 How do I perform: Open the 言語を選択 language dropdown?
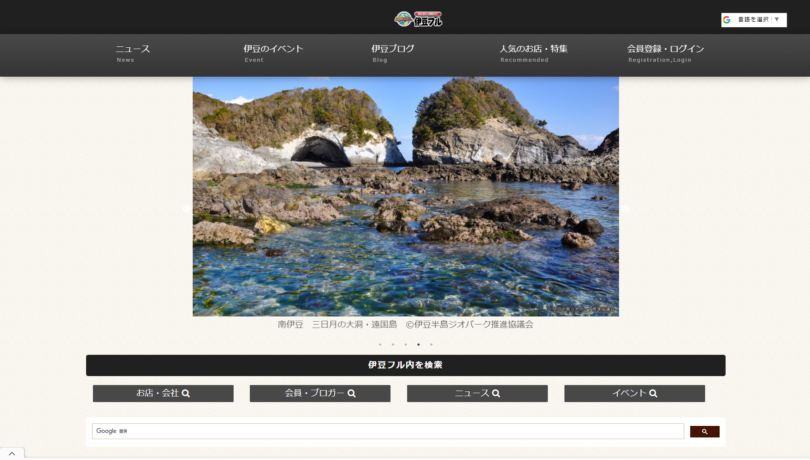coord(754,20)
